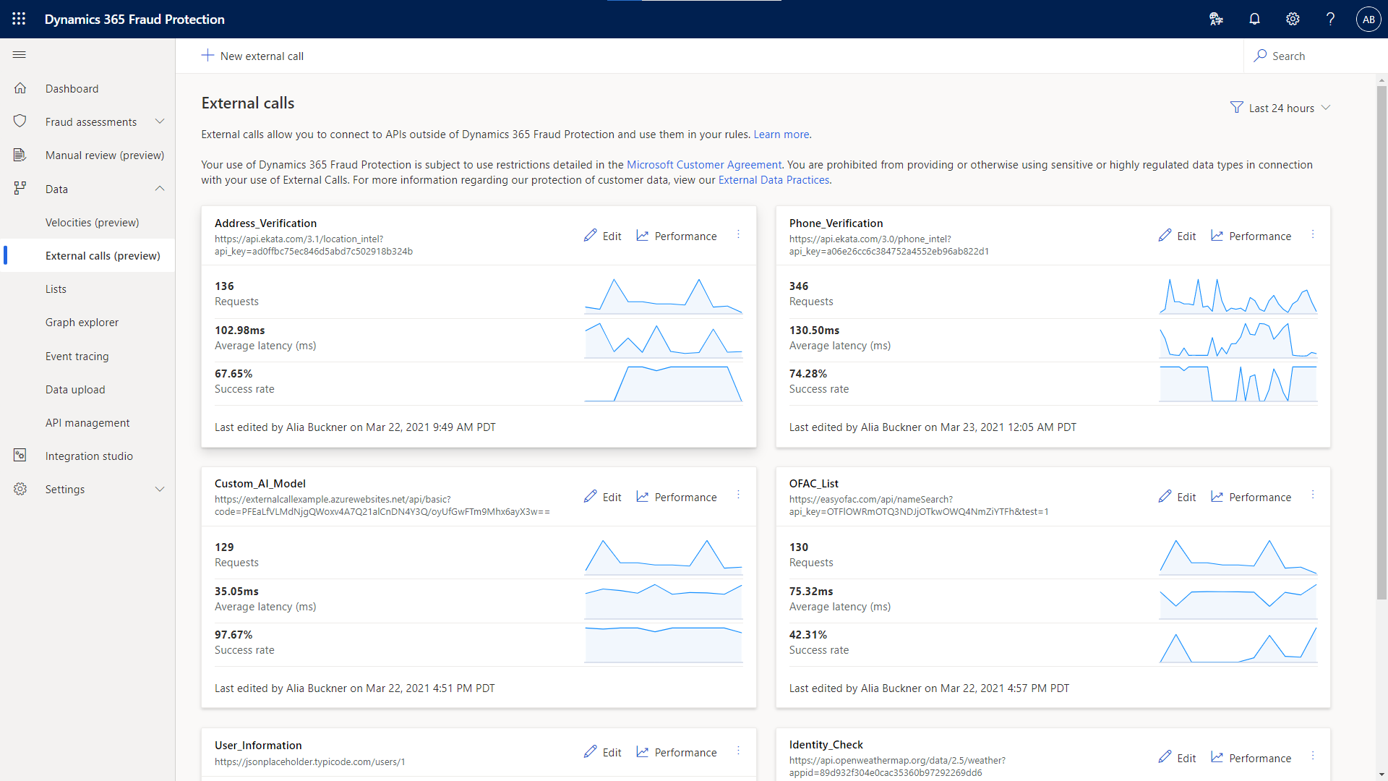Open the Help question mark
This screenshot has height=781, width=1388.
[x=1330, y=19]
